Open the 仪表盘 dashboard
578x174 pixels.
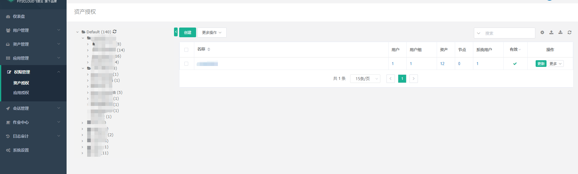19,16
